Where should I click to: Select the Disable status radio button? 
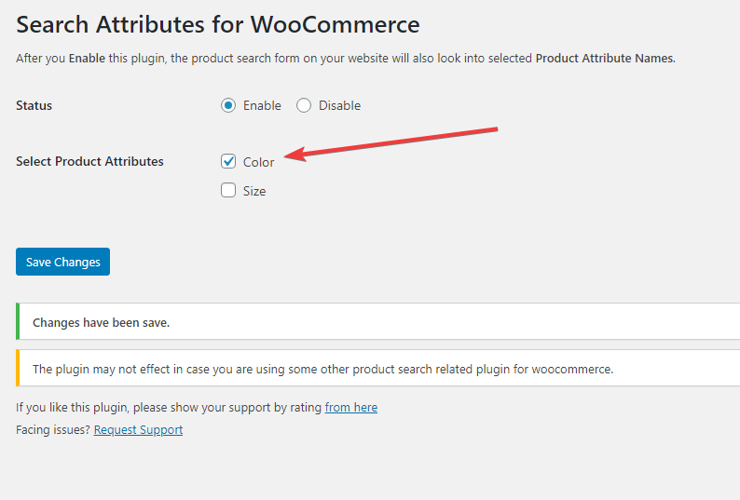[x=304, y=105]
